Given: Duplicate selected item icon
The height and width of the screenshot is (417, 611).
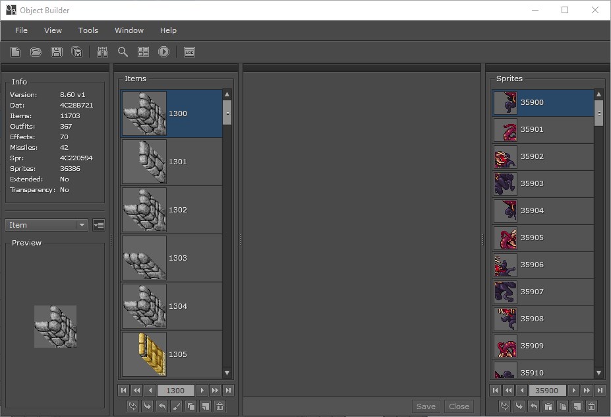Looking at the screenshot, I should [x=191, y=406].
